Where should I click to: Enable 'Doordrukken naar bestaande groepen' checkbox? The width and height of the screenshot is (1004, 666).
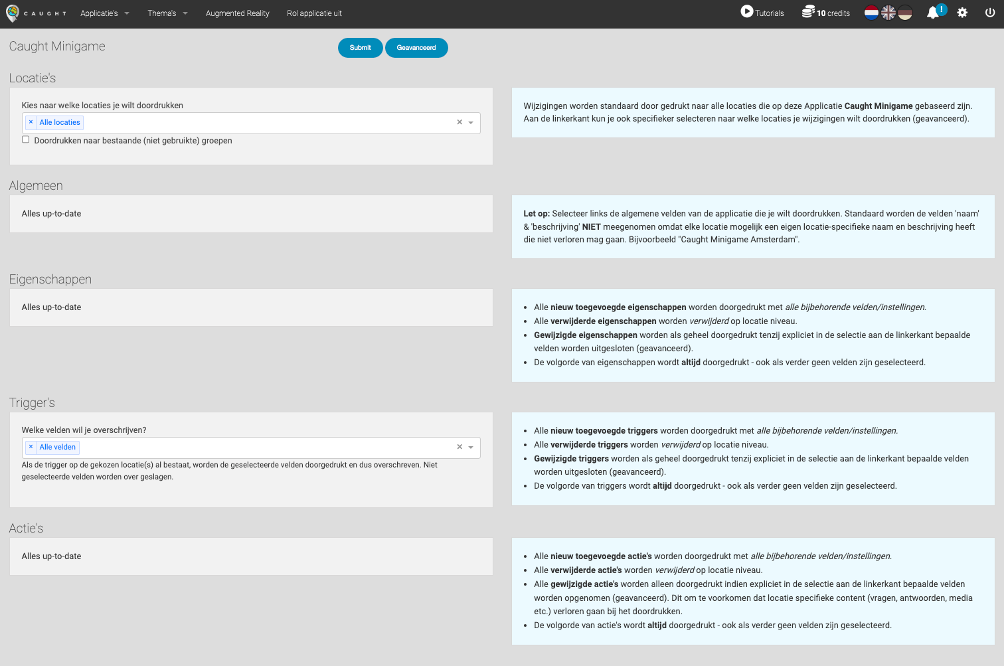[26, 139]
